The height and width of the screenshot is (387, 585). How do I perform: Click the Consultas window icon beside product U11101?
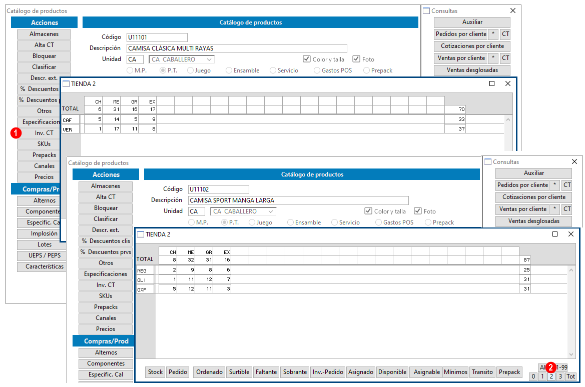[x=426, y=11]
